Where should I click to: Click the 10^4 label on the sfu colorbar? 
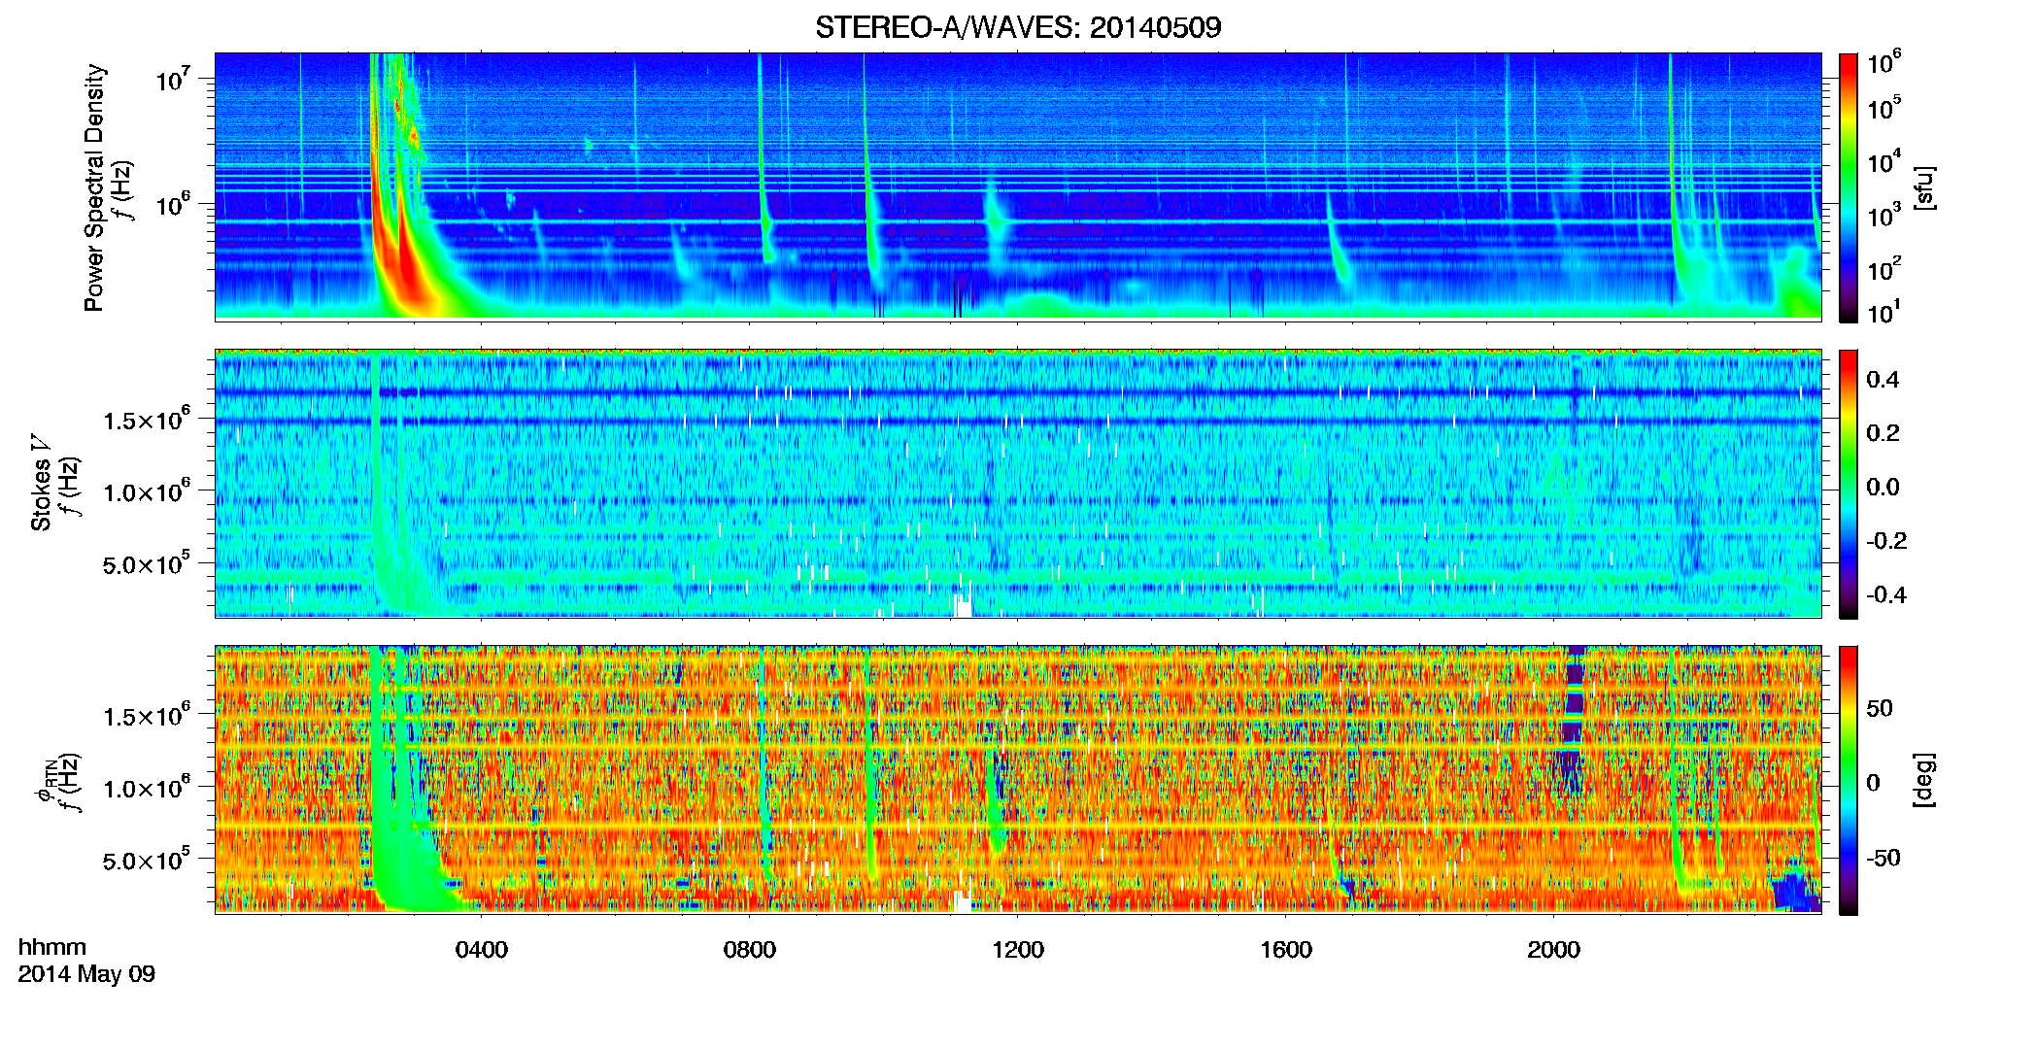pos(1883,161)
